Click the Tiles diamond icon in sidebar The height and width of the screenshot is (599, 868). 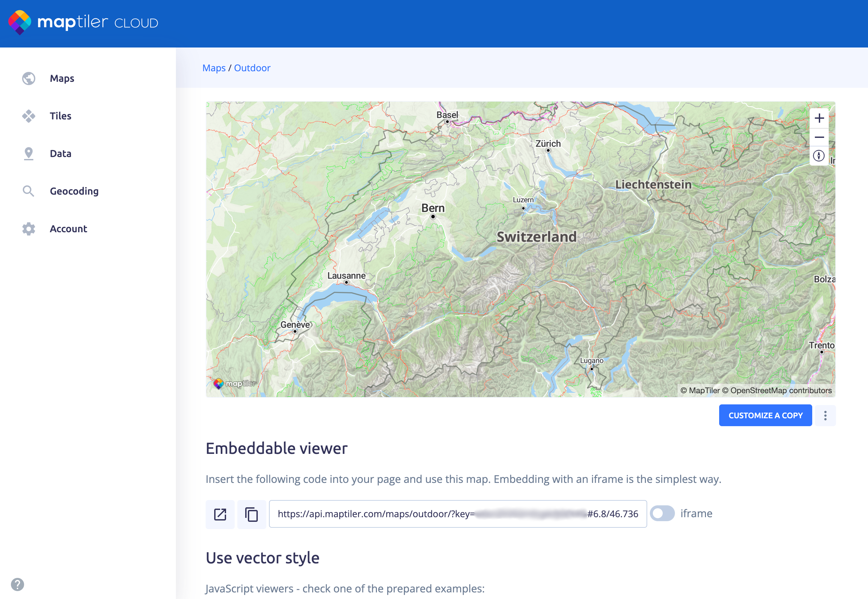pos(28,116)
